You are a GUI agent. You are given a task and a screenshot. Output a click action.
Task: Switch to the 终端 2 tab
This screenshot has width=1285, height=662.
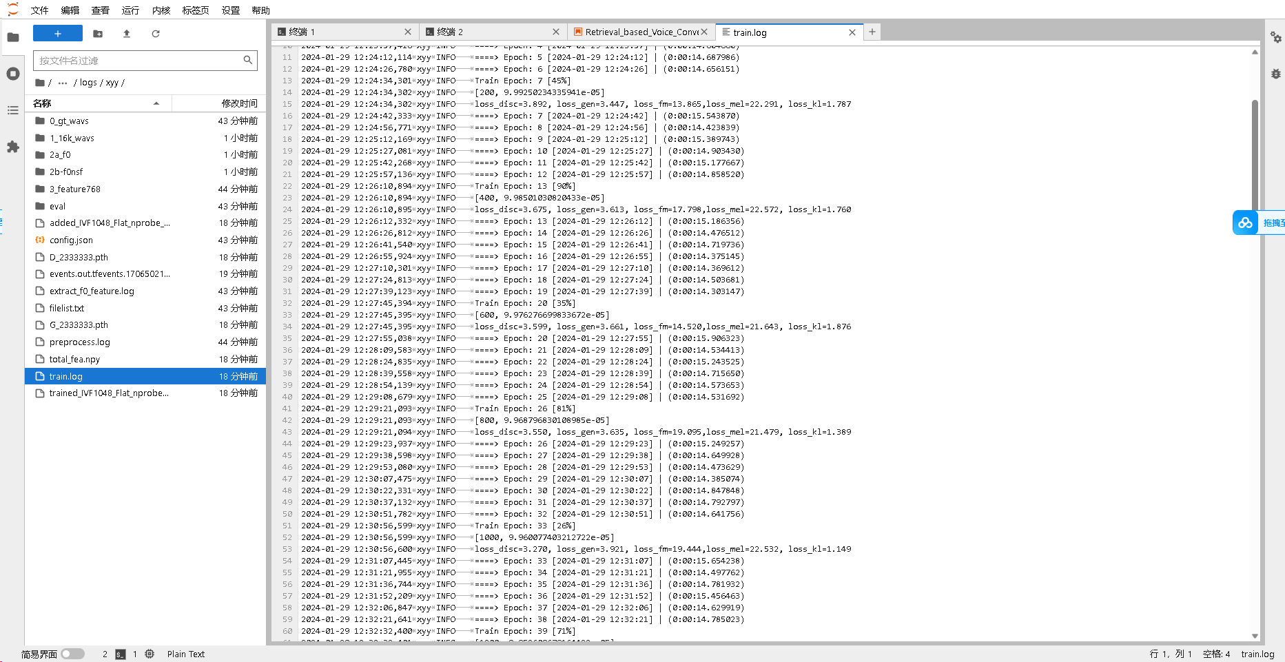[x=493, y=32]
